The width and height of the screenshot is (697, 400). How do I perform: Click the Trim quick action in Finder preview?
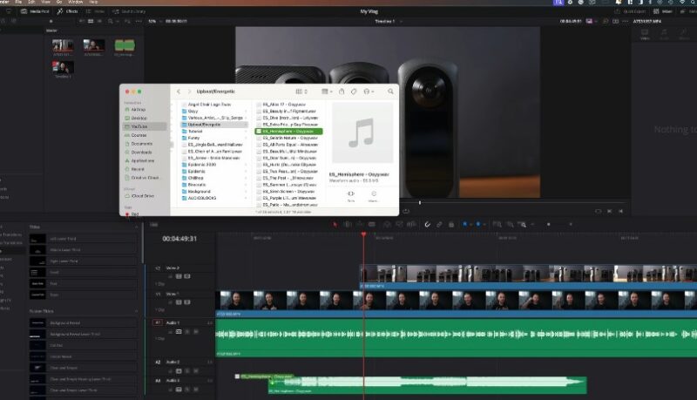click(x=351, y=196)
